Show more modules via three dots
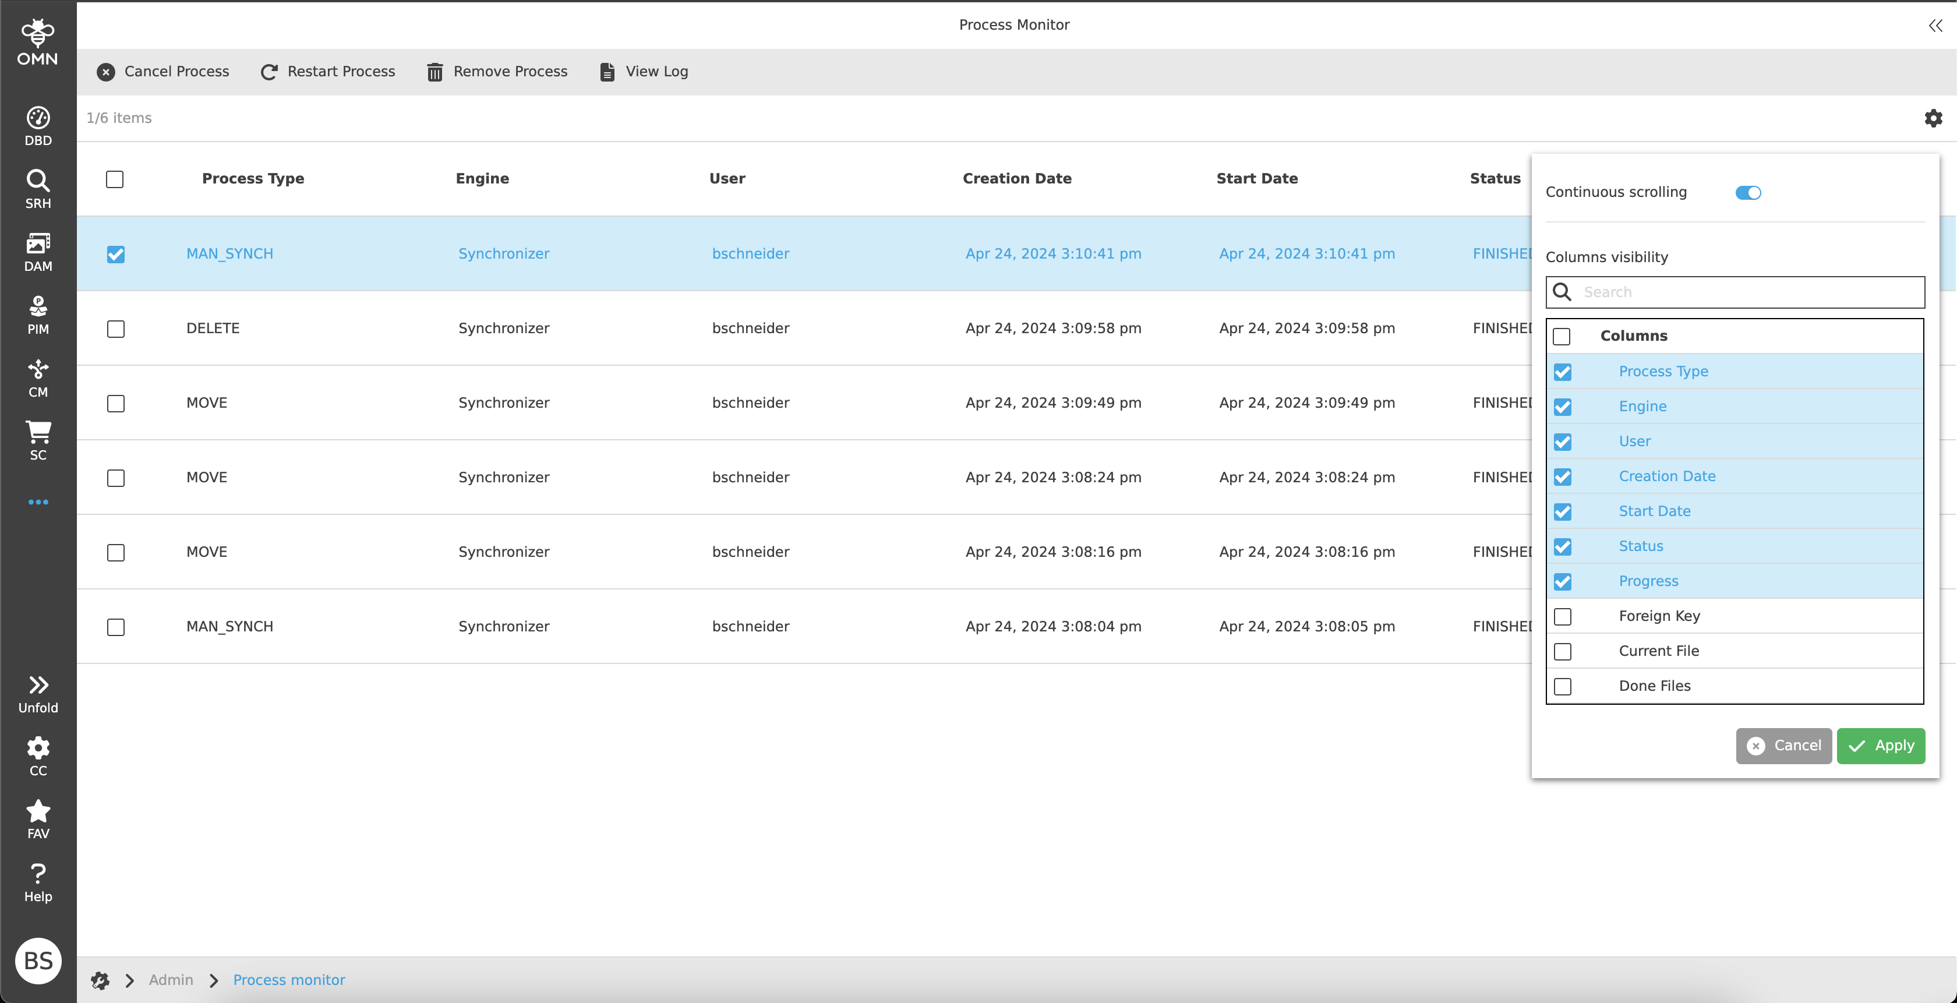The width and height of the screenshot is (1957, 1003). point(38,501)
